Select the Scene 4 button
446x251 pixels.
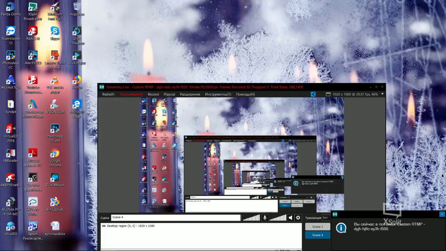click(317, 235)
